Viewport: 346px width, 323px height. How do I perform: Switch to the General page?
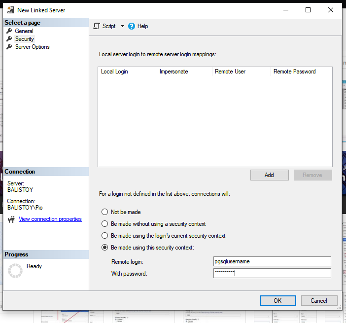(24, 31)
